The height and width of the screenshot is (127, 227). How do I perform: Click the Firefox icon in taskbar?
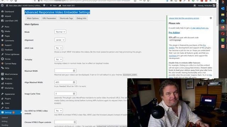(223, 27)
